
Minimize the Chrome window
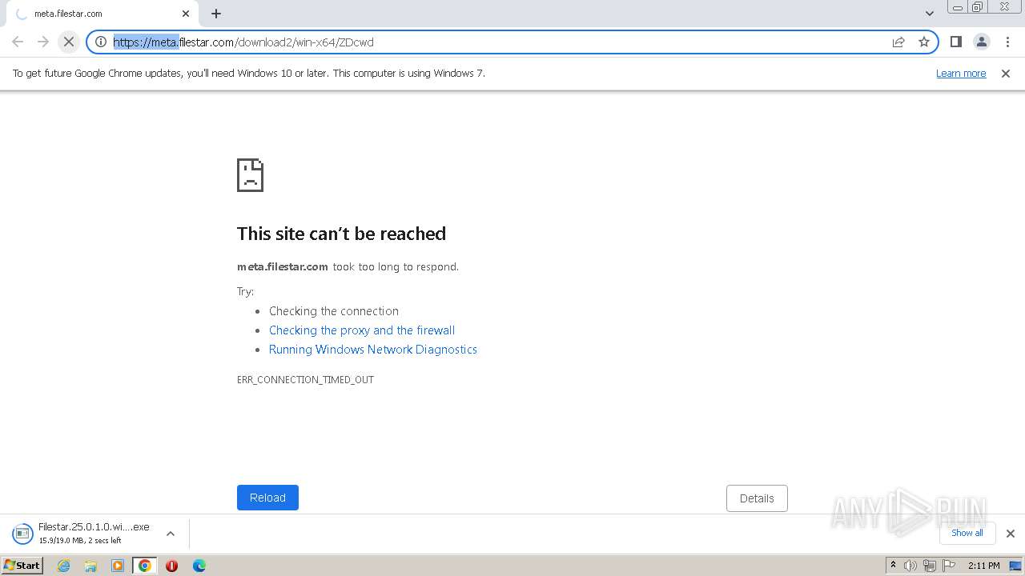[x=958, y=7]
